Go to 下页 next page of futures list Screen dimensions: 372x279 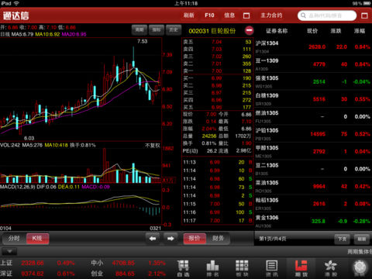(x=342, y=239)
